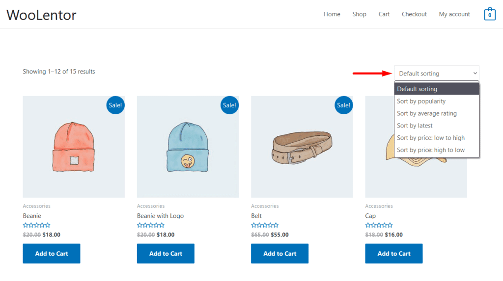Screen dimensions: 503x281
Task: Choose Sort by price: low to high
Action: [430, 138]
